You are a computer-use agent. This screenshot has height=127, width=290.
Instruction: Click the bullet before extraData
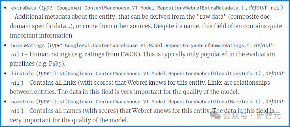click(5, 8)
